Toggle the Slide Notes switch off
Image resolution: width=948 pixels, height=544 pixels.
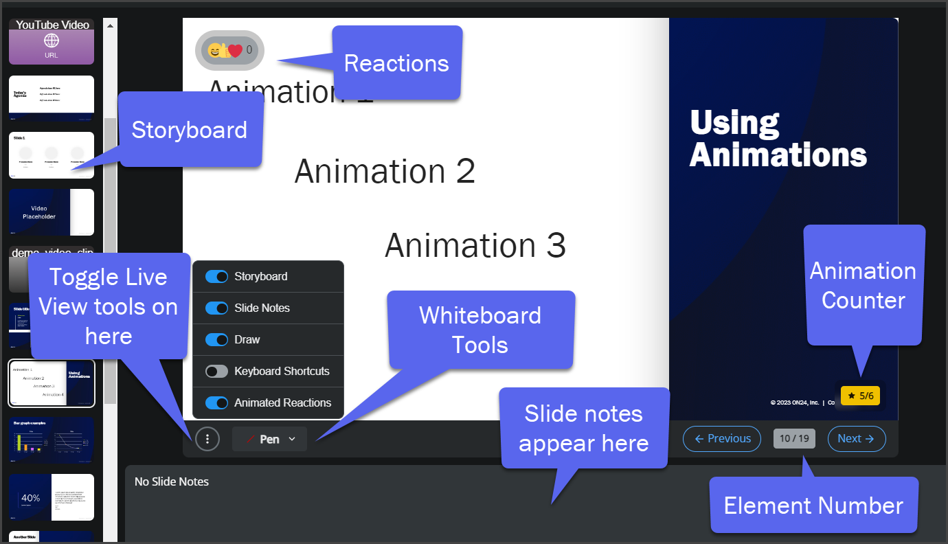coord(216,308)
